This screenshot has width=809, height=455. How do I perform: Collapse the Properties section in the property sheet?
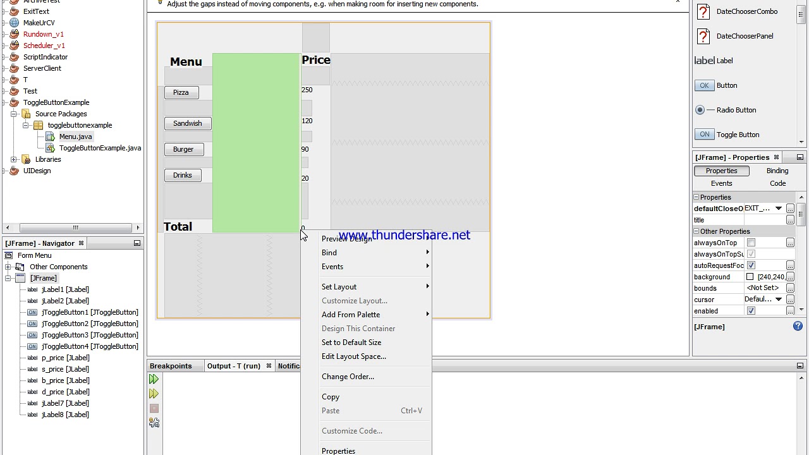tap(696, 197)
